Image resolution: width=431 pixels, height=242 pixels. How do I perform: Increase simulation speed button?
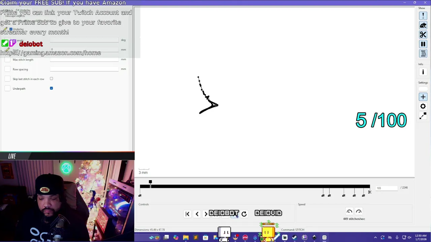[359, 211]
